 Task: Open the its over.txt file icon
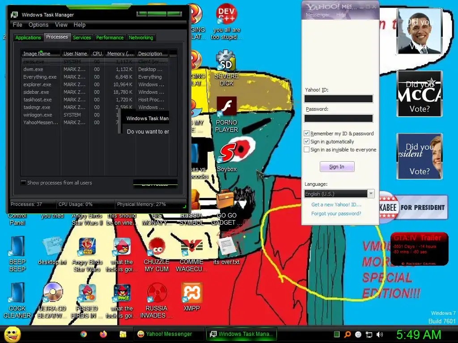[227, 246]
